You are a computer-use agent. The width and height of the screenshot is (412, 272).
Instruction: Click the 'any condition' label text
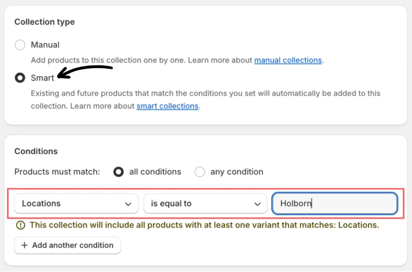click(237, 172)
